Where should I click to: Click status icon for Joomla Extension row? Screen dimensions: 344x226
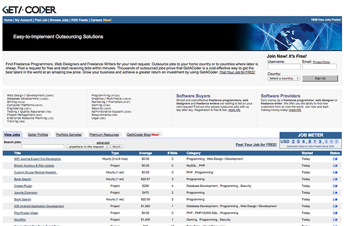335,193
